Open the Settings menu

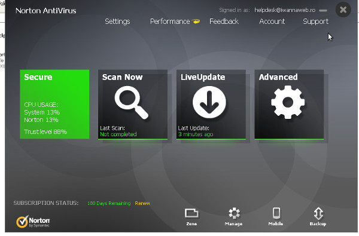117,22
